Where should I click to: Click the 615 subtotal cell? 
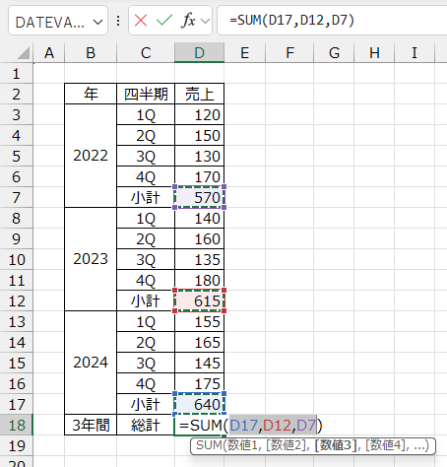point(200,300)
